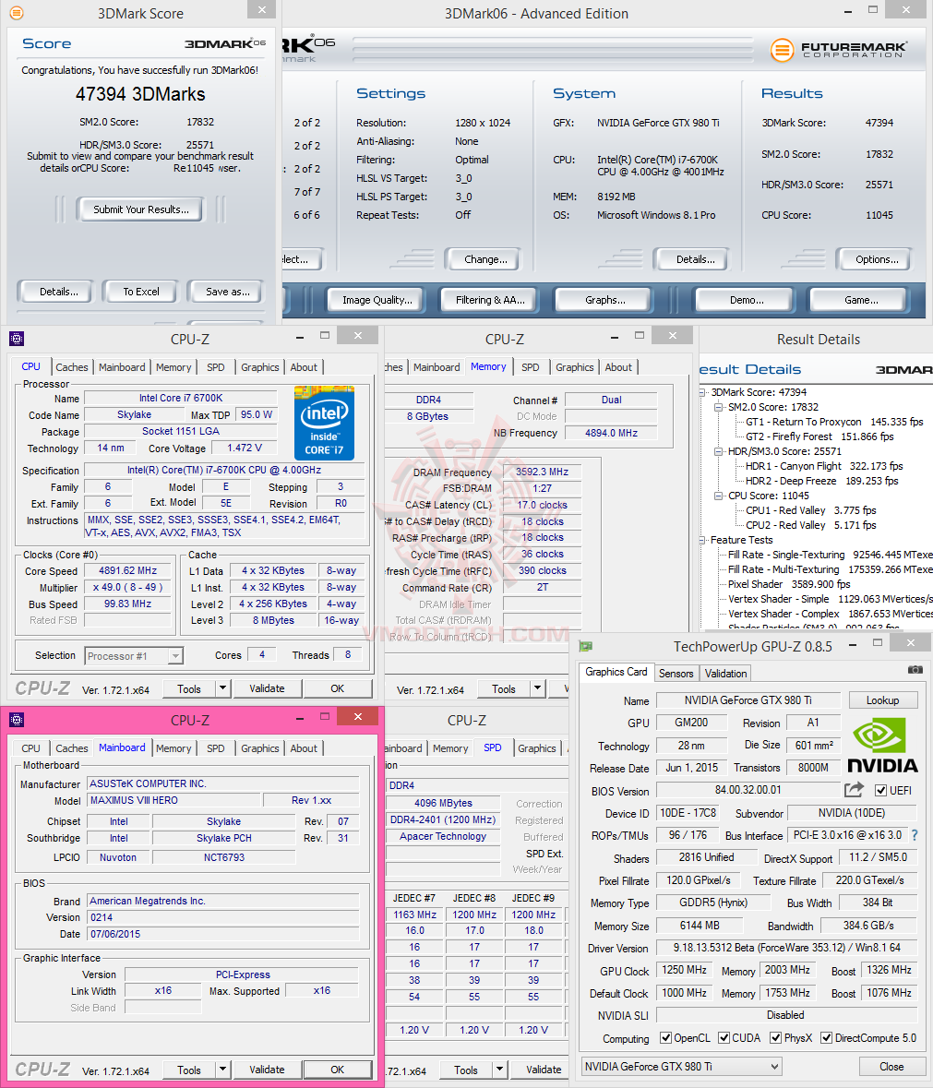Viewport: 933px width, 1088px height.
Task: Click the CPU-Z app icon in the pink Mainboard window
Action: click(x=17, y=720)
